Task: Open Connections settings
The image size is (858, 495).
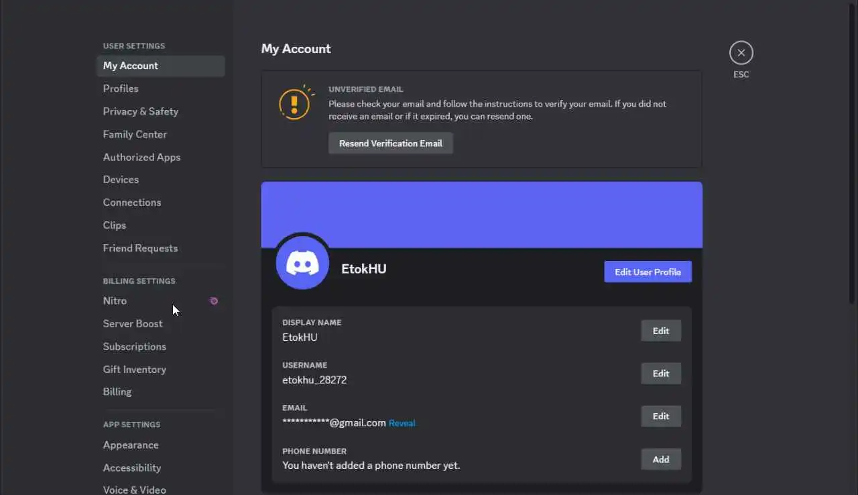Action: pos(161,203)
